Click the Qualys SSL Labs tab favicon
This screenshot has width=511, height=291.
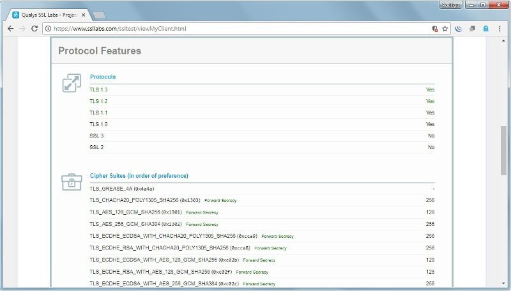[15, 15]
